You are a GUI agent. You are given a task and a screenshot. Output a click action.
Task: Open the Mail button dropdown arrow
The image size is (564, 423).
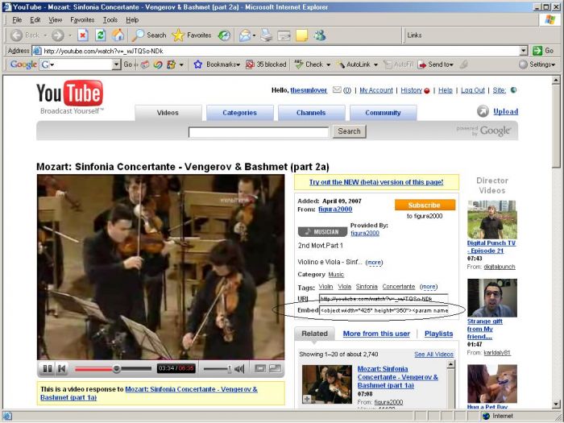tap(254, 35)
